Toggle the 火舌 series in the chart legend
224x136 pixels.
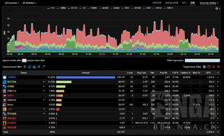[x=82, y=8]
